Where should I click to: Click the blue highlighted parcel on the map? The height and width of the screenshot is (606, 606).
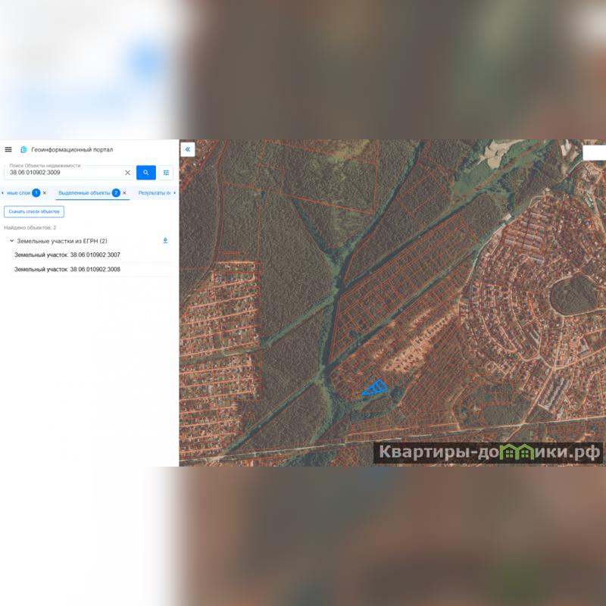(376, 389)
